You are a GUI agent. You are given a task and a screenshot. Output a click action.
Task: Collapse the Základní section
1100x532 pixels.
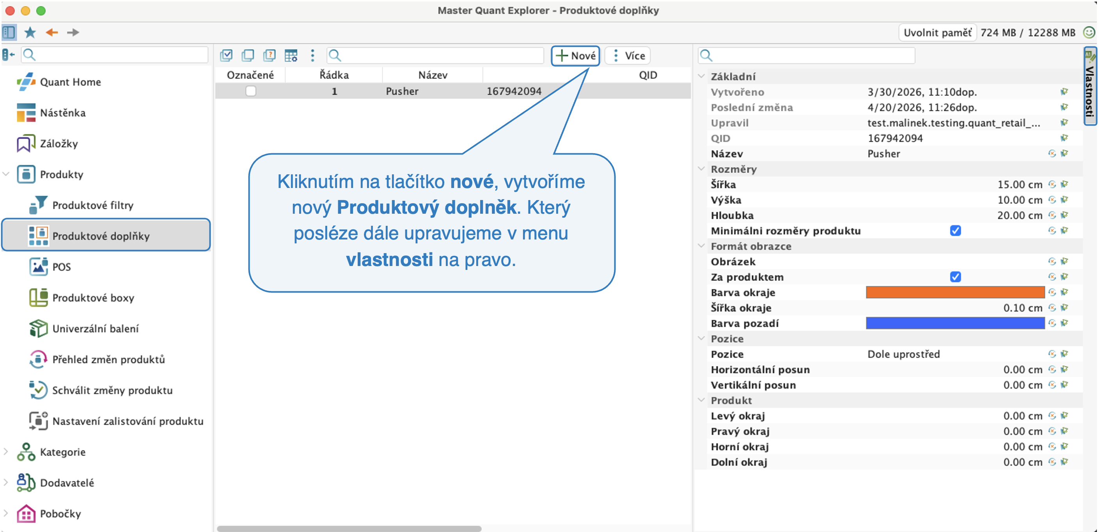click(701, 76)
